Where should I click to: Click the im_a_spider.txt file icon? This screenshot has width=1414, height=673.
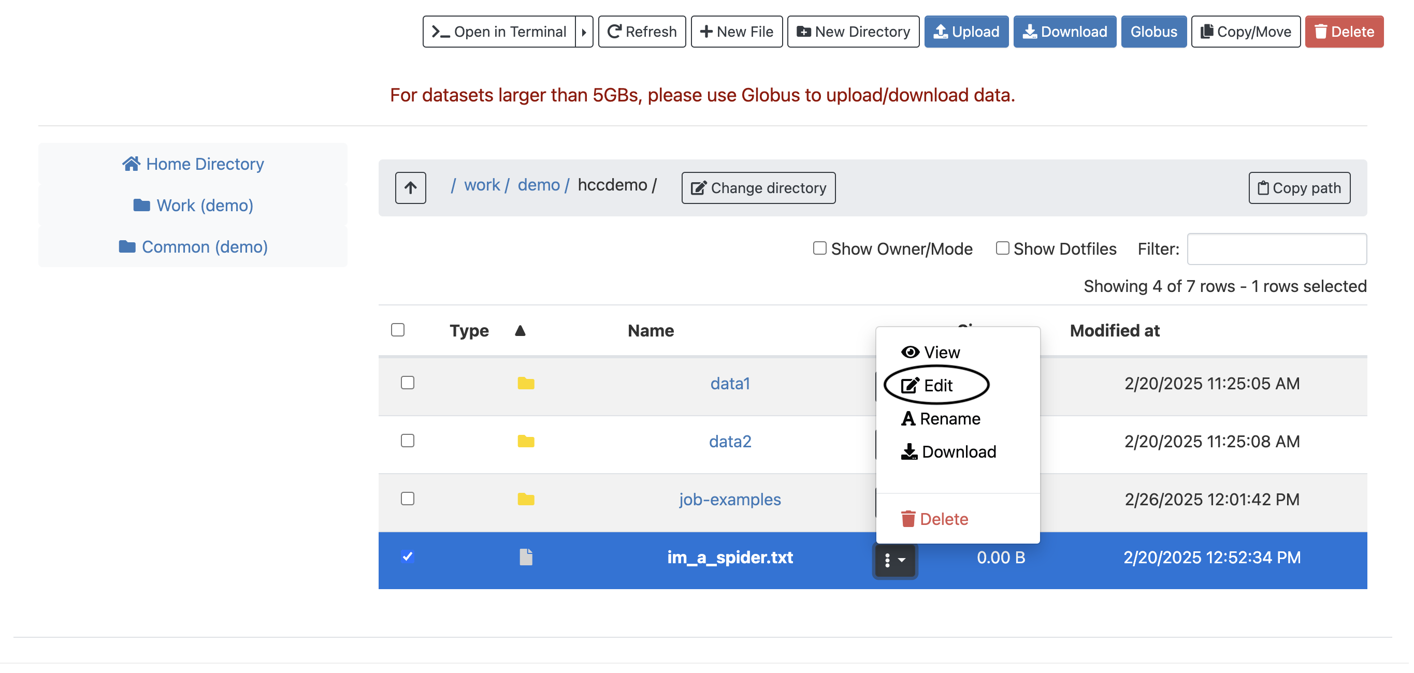point(525,557)
